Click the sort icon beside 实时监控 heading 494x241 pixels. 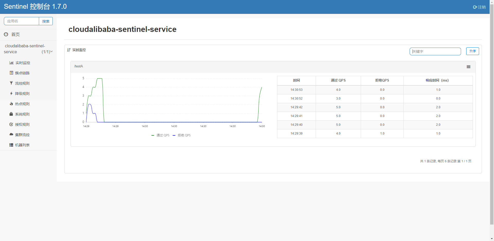click(69, 50)
